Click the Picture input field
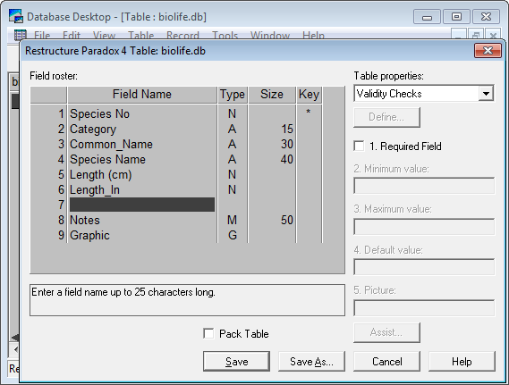Screen dimensions: 509x385 coord(424,307)
